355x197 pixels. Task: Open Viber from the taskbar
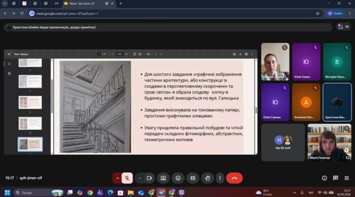point(181,193)
